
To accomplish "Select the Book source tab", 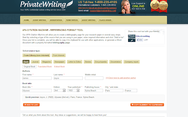I will (26, 62).
